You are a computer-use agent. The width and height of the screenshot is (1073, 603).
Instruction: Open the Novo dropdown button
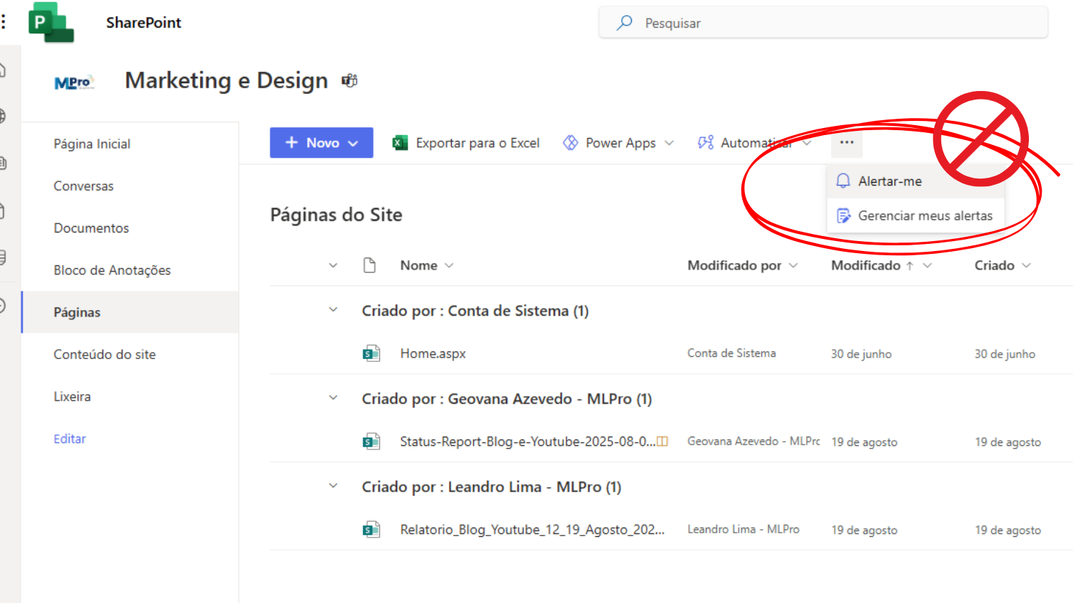tap(322, 143)
